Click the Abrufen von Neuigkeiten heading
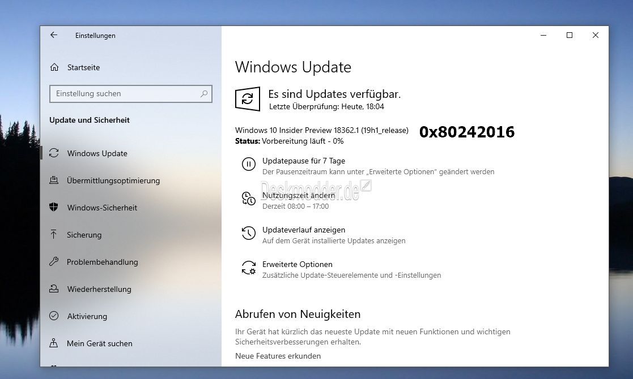The height and width of the screenshot is (379, 633). click(298, 314)
